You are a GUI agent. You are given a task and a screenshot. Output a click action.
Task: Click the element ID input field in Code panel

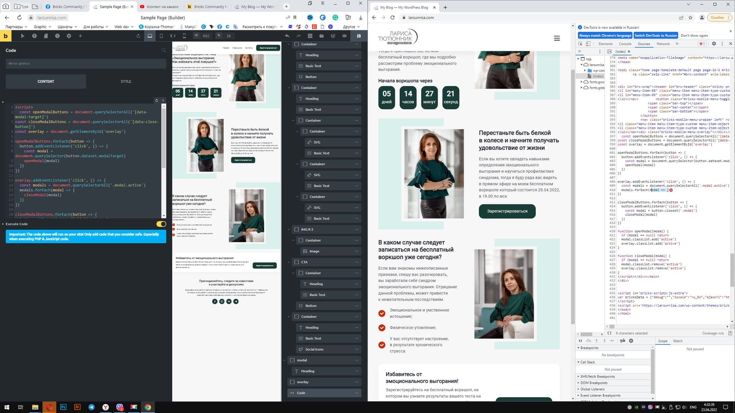coord(86,63)
